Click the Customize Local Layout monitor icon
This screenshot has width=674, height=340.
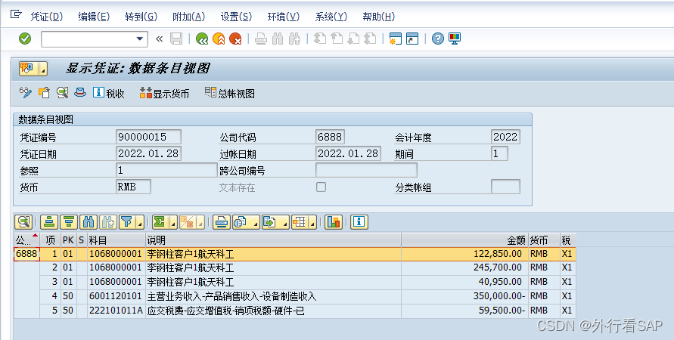(x=455, y=39)
